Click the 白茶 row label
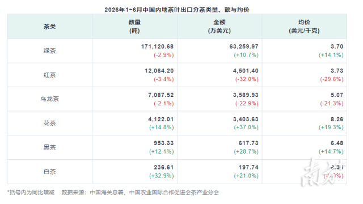 49,172
